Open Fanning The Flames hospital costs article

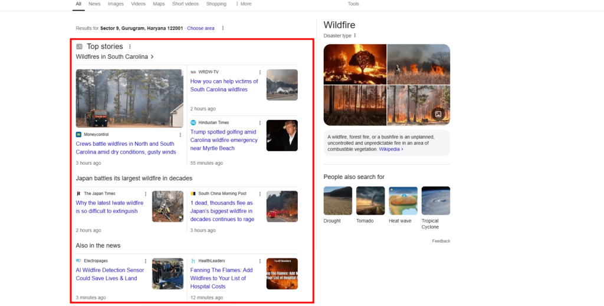point(222,278)
